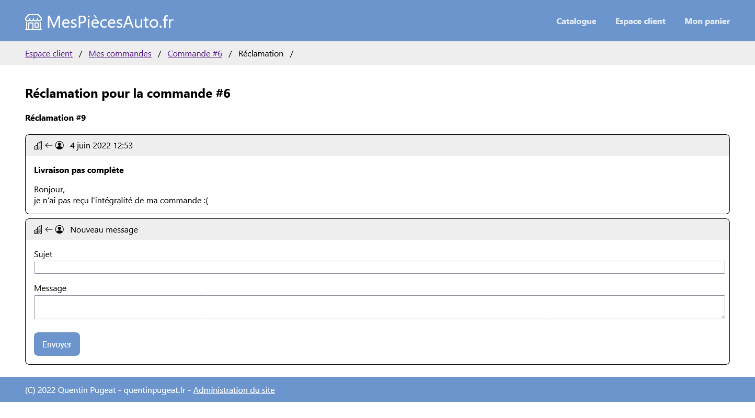
Task: Click the Nouveau message header text
Action: tap(104, 230)
